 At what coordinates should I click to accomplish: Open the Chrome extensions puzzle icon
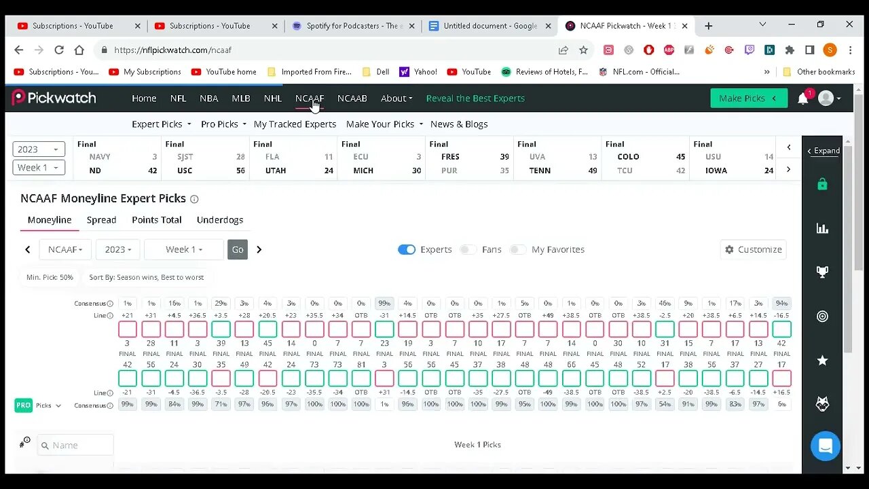point(790,50)
